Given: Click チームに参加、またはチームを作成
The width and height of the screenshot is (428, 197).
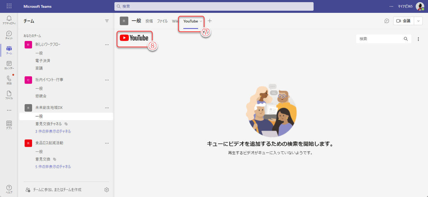Looking at the screenshot, I should coord(53,190).
